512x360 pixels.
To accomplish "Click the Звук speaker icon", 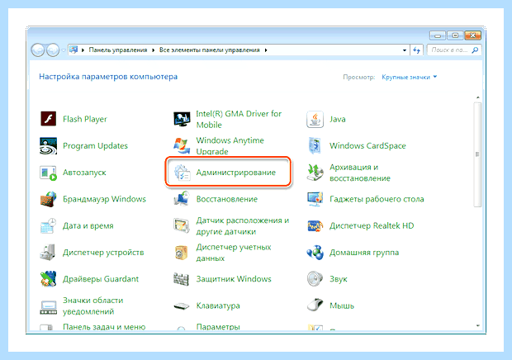I will [315, 279].
